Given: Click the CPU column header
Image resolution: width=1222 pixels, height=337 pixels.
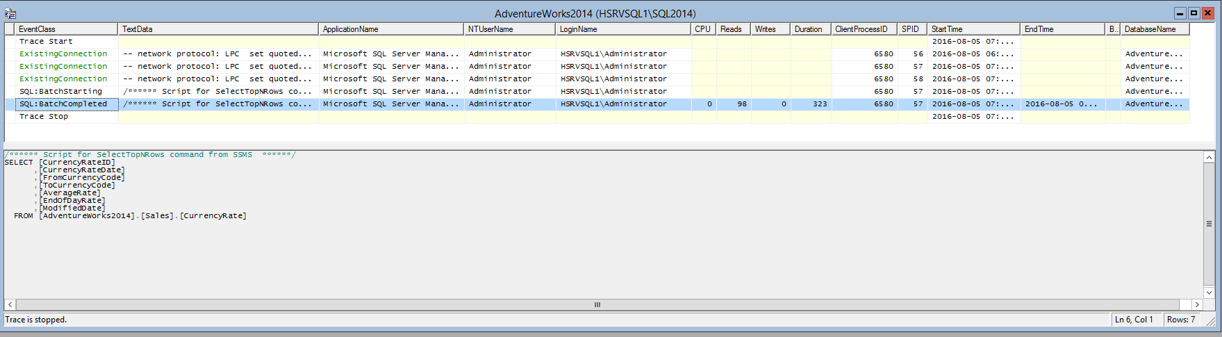Looking at the screenshot, I should pyautogui.click(x=704, y=29).
